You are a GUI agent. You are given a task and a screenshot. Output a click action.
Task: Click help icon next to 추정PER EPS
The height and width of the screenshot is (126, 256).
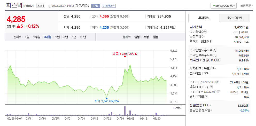pyautogui.click(x=211, y=87)
